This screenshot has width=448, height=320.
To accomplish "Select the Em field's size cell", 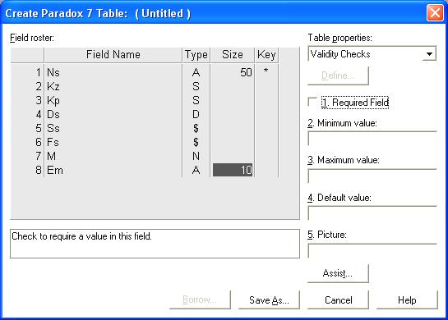I will tap(233, 170).
